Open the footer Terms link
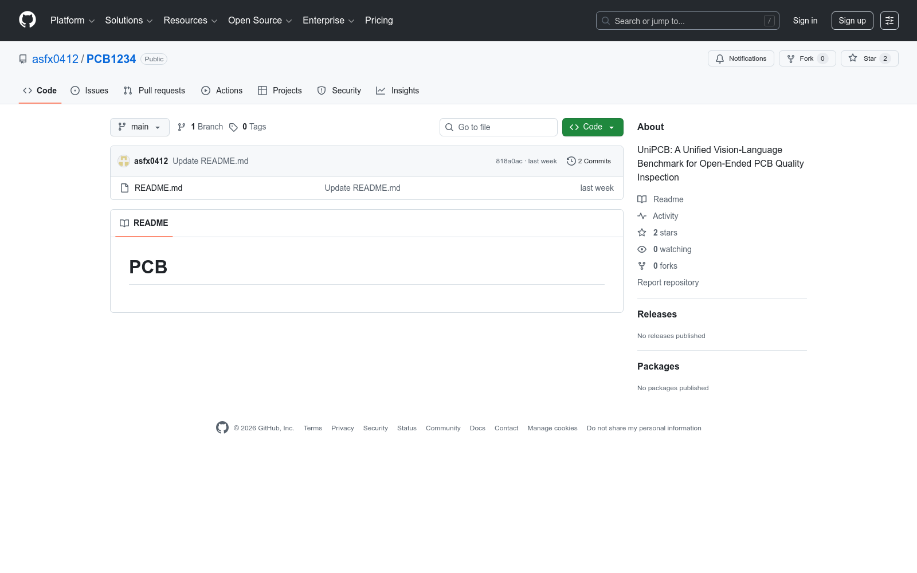Image resolution: width=917 pixels, height=573 pixels. click(x=313, y=428)
